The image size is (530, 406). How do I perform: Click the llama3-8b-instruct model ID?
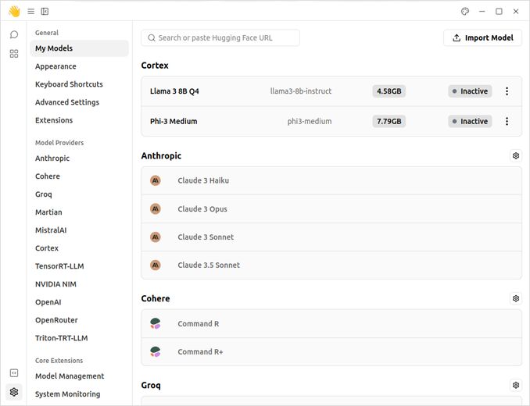click(301, 91)
